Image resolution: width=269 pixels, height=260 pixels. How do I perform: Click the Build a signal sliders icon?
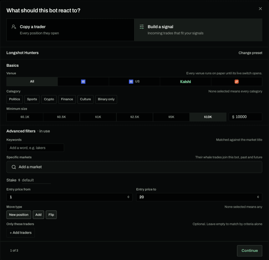[x=142, y=27]
